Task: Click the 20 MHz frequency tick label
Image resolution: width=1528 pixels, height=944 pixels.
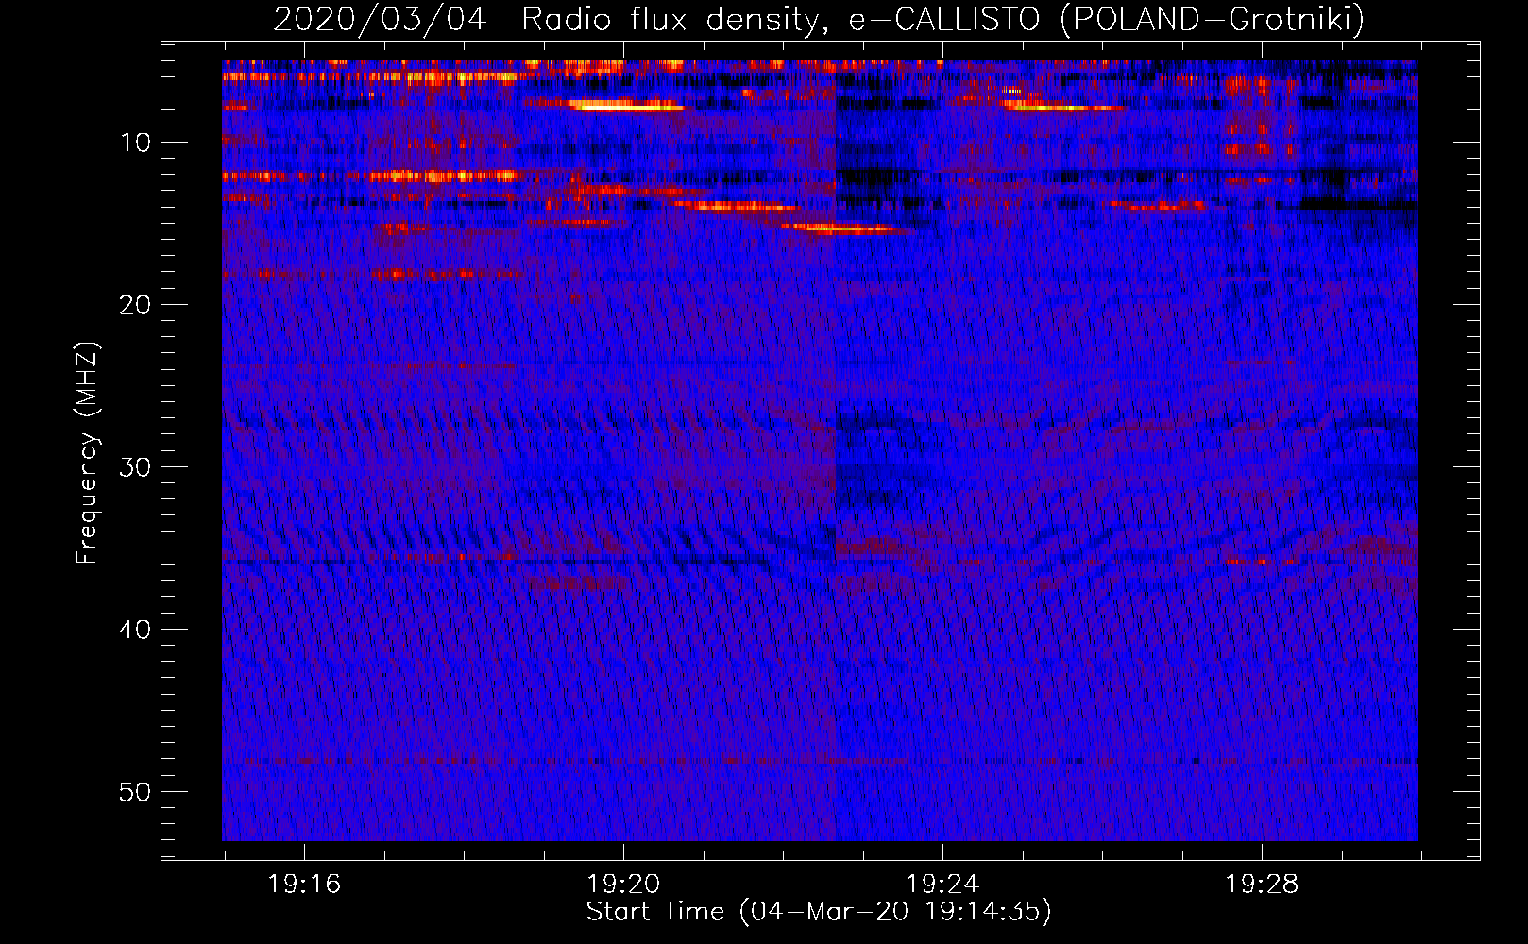Action: tap(136, 305)
